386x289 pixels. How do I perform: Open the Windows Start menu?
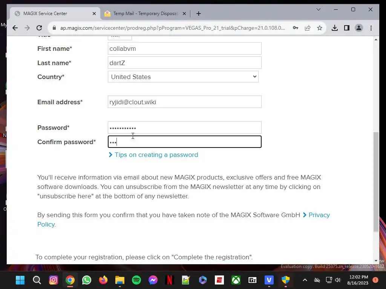coord(20,280)
